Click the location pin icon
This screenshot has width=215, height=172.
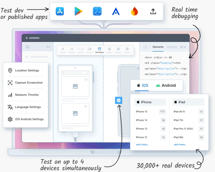pyautogui.click(x=10, y=70)
